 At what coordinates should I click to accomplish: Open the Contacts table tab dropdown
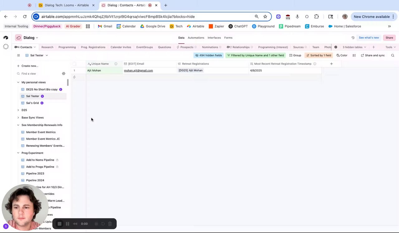click(x=35, y=47)
